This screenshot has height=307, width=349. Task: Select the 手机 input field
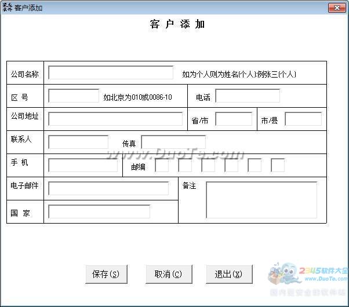[83, 165]
